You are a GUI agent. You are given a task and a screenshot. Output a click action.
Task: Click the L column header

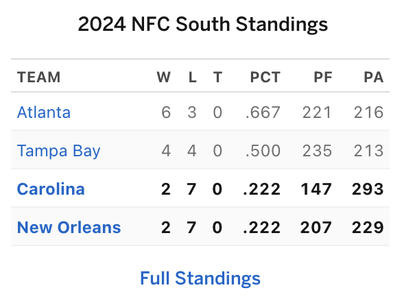pos(193,77)
